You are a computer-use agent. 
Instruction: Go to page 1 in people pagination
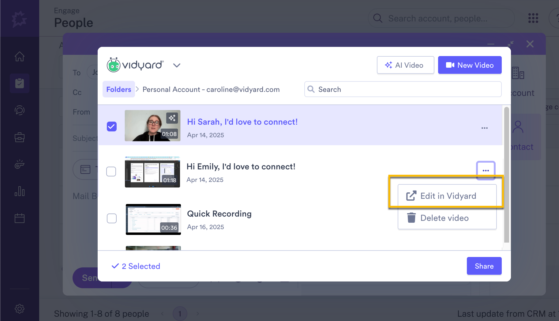180,314
